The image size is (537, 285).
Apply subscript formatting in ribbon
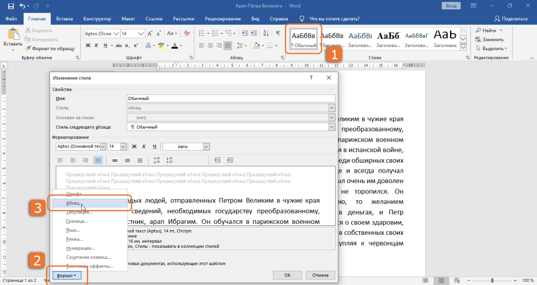tap(127, 45)
